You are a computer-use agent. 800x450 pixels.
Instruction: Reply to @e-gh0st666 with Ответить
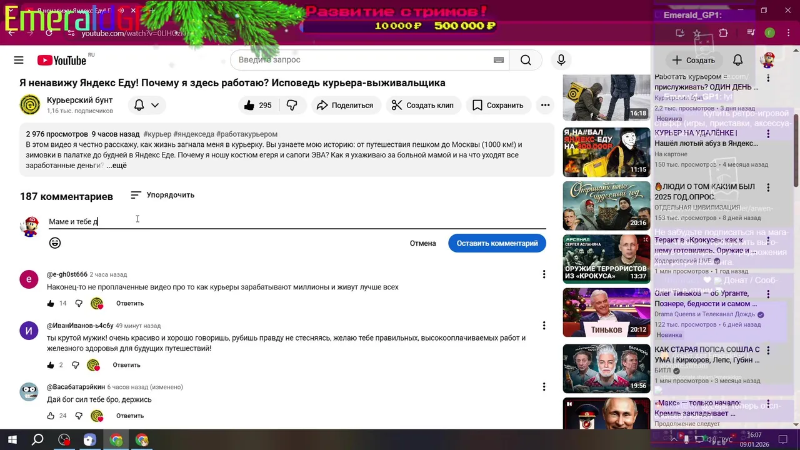(x=130, y=304)
